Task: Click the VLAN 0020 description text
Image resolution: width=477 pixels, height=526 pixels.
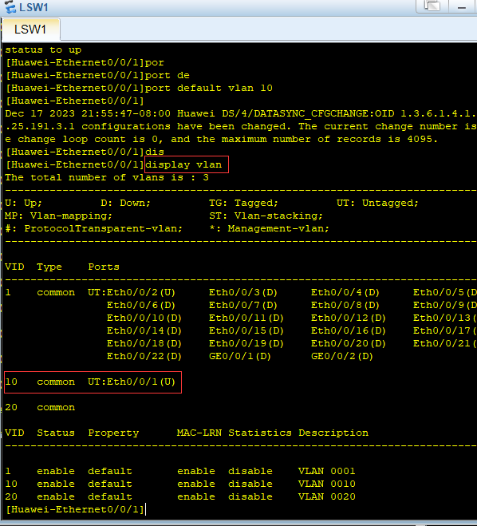Action: coord(327,496)
